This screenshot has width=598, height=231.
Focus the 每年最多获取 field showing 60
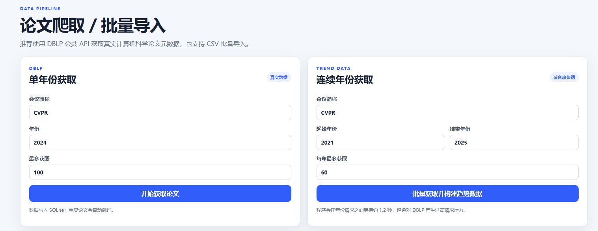(x=447, y=172)
